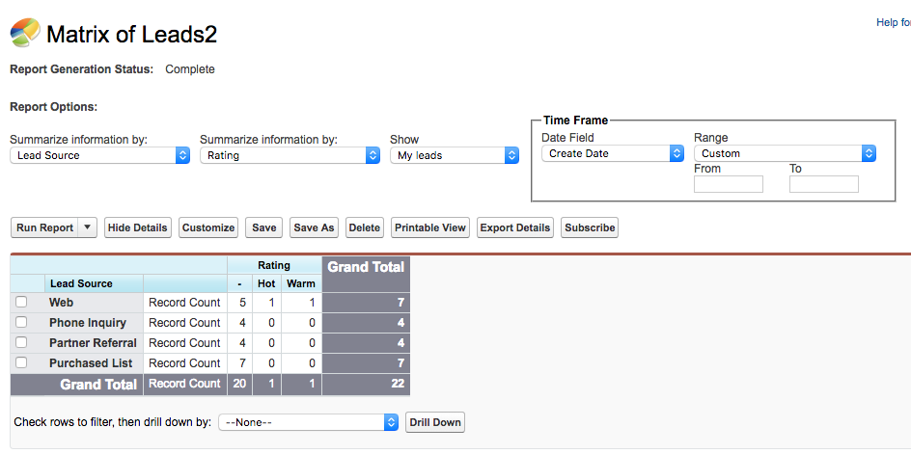Click the Run Report arrow expander

pyautogui.click(x=88, y=227)
